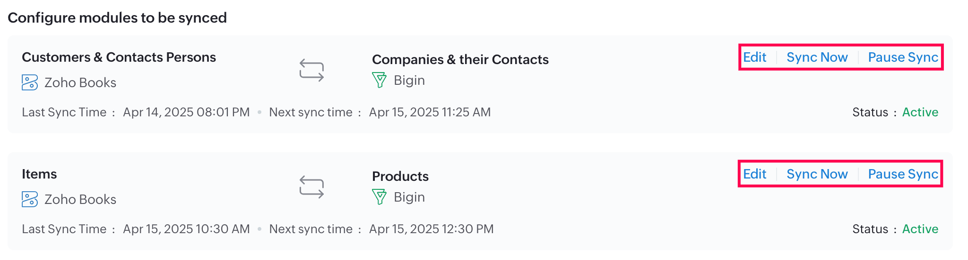Screen dimensions: 968x260
Task: Click the Products module heading
Action: coord(400,177)
